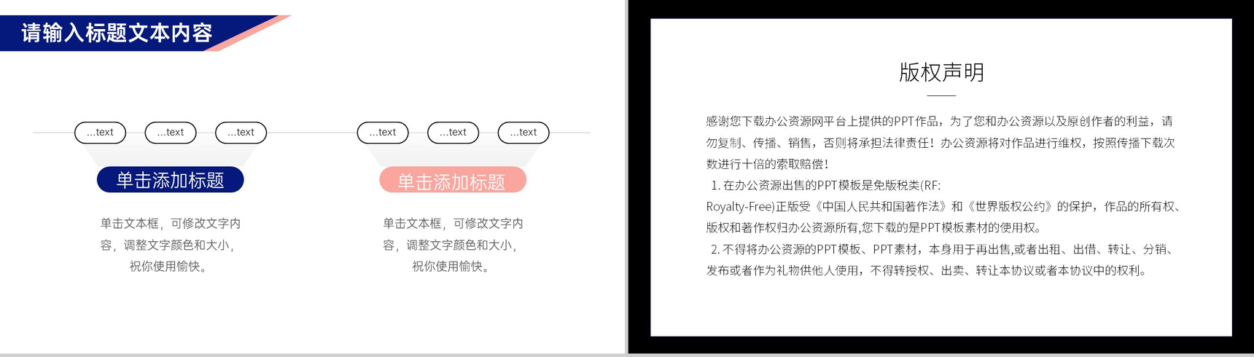
Task: Select the slide title 请输入标题文本内容
Action: coord(117,34)
